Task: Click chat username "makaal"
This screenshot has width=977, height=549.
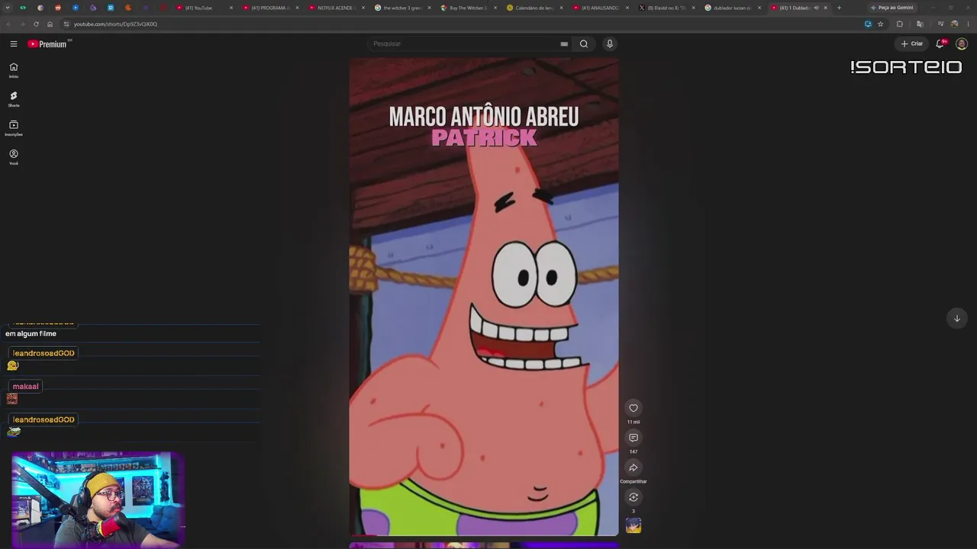Action: tap(25, 387)
